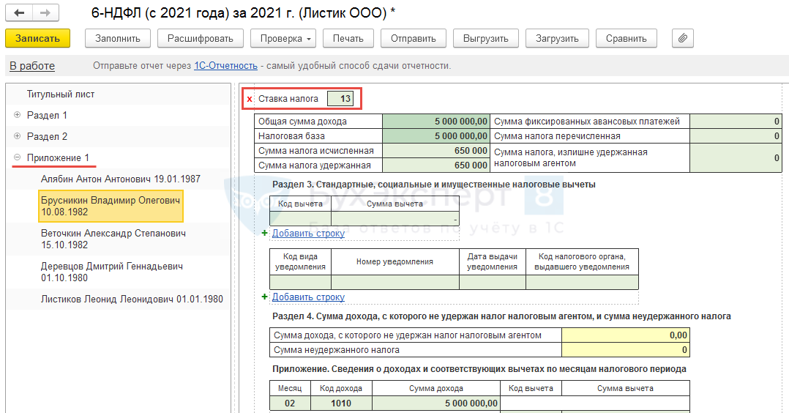Go forward with the right arrow button

click(45, 12)
